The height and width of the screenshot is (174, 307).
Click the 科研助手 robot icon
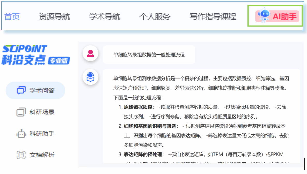coord(21,134)
